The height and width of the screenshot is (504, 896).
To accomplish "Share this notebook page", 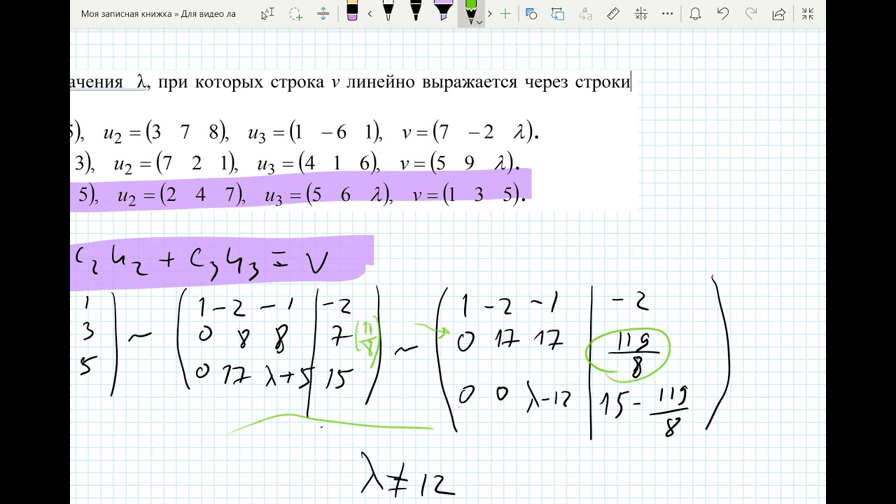I will pyautogui.click(x=778, y=13).
